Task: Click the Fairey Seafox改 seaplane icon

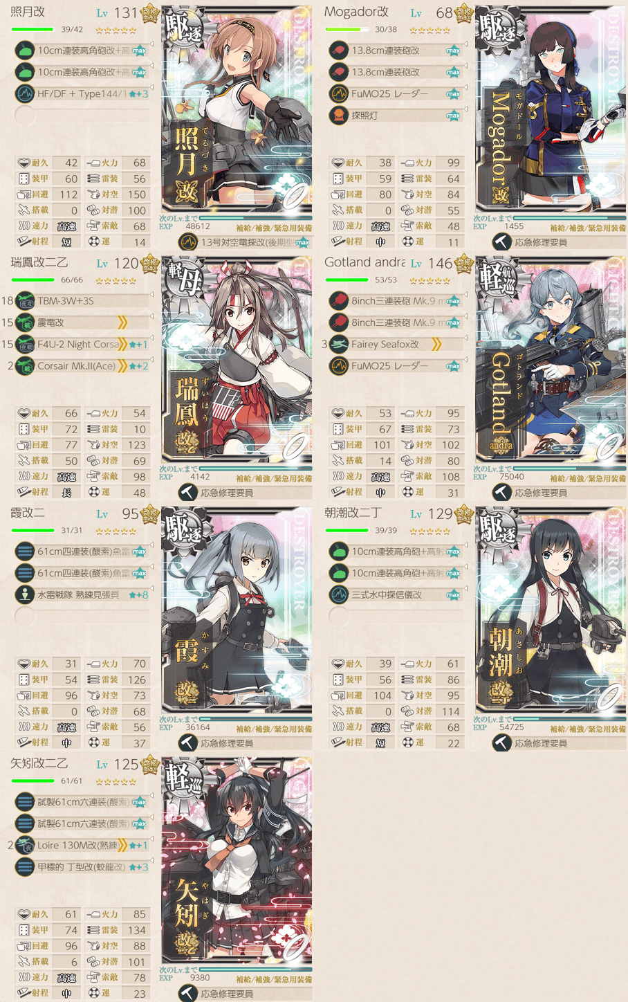Action: click(339, 344)
